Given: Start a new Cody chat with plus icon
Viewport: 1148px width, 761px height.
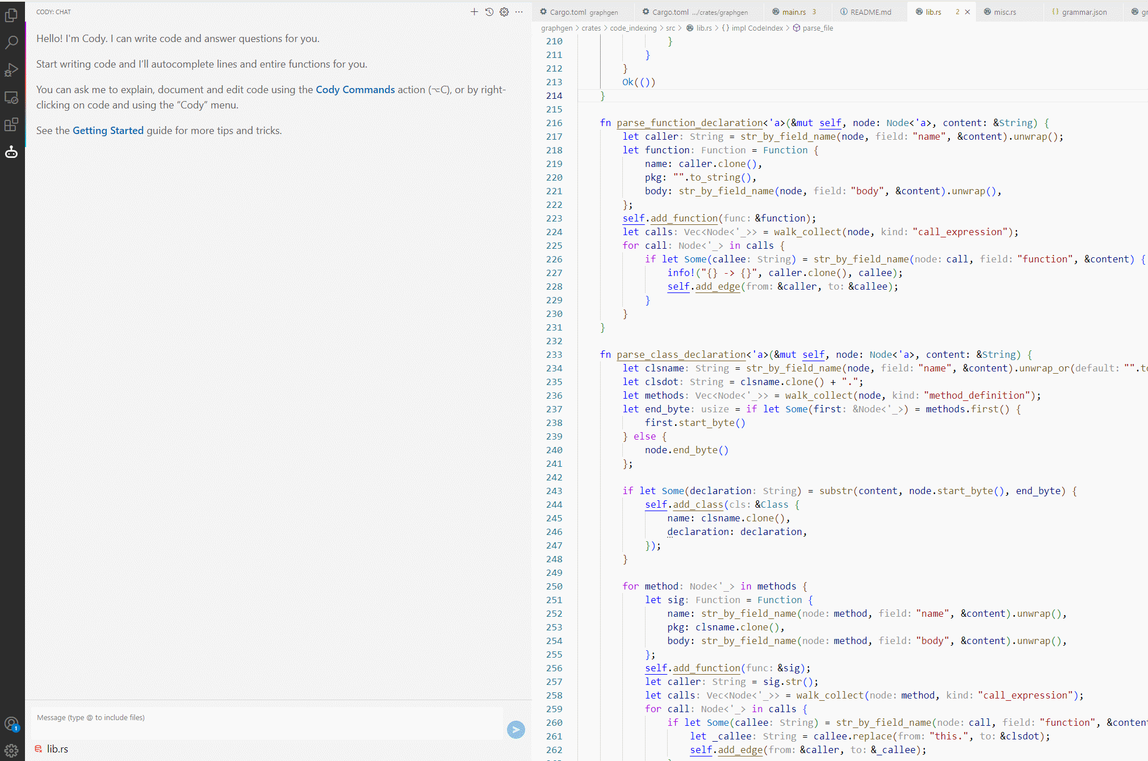Looking at the screenshot, I should point(474,12).
